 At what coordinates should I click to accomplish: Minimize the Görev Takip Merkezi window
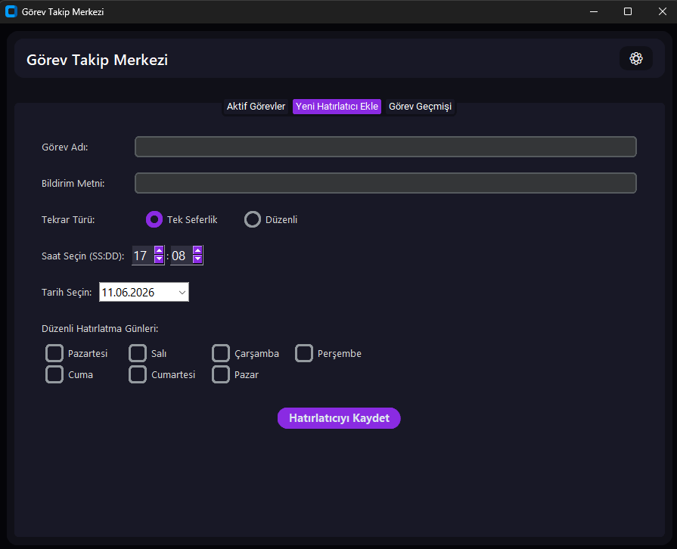point(594,11)
